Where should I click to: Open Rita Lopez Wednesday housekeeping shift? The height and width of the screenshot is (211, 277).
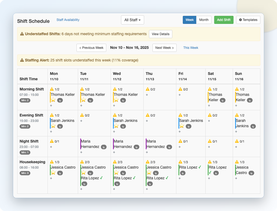coord(123,178)
